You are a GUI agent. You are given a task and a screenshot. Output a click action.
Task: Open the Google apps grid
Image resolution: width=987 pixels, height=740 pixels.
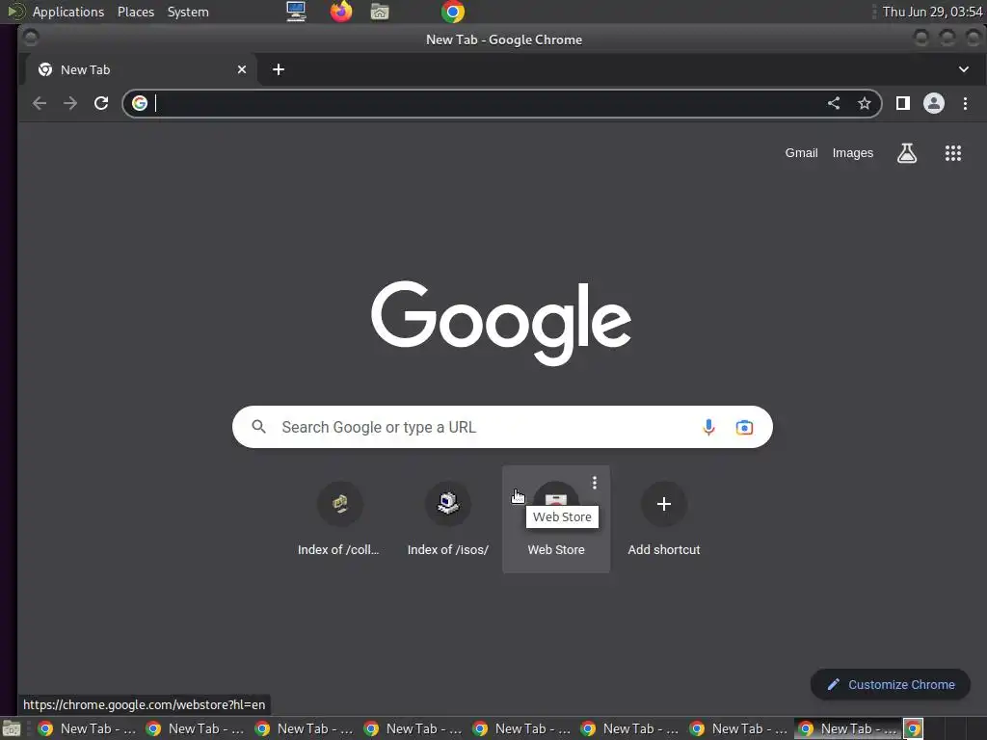953,153
